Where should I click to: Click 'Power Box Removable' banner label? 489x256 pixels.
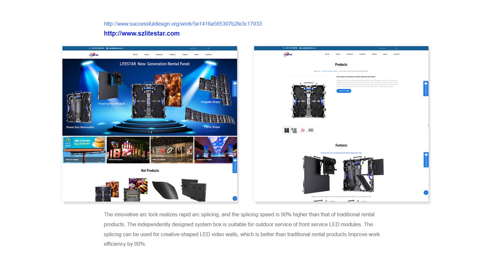(80, 127)
